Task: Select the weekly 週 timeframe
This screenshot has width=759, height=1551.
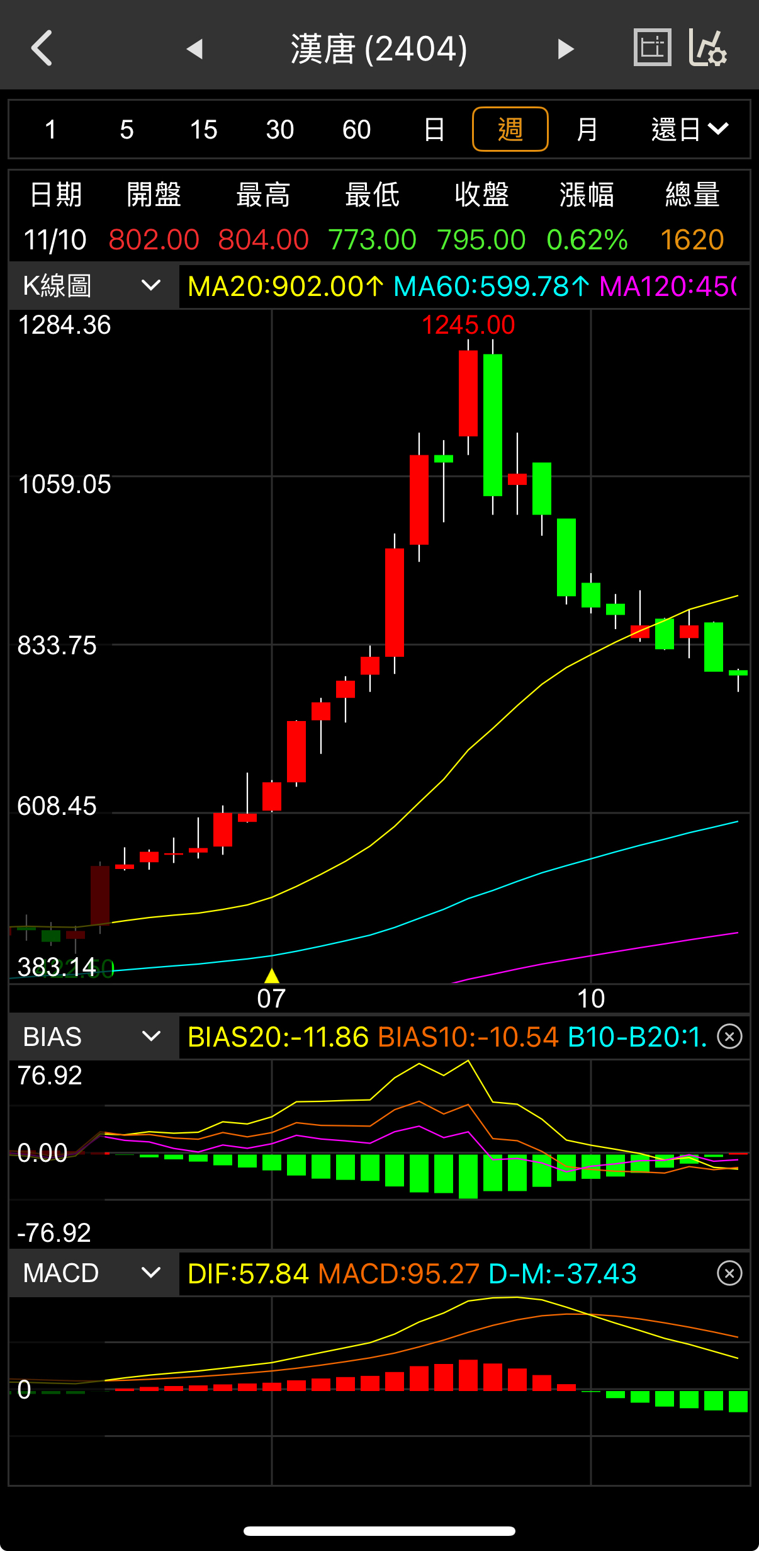Action: (x=510, y=130)
